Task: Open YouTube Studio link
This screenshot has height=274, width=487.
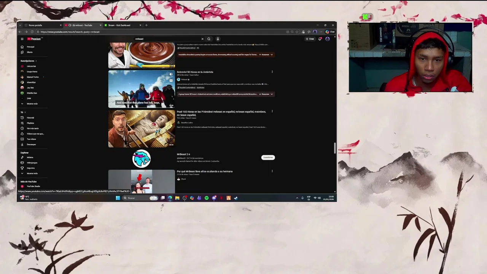Action: [33, 186]
